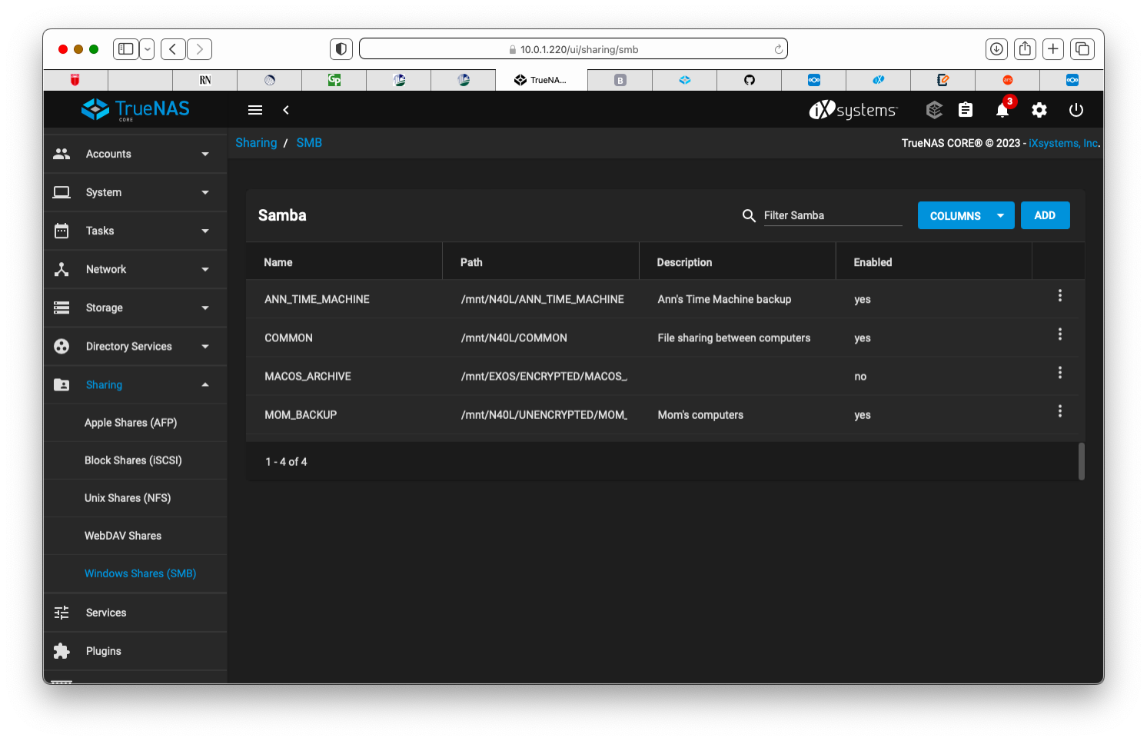Viewport: 1147px width, 741px height.
Task: Click the Network nodes icon
Action: (62, 269)
